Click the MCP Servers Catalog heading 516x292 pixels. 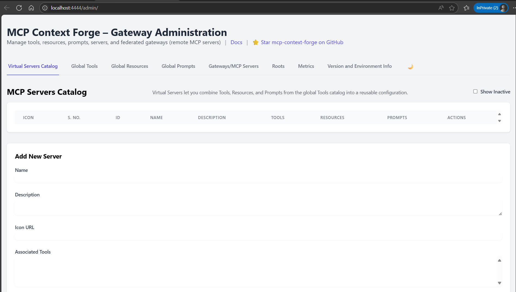click(x=47, y=92)
